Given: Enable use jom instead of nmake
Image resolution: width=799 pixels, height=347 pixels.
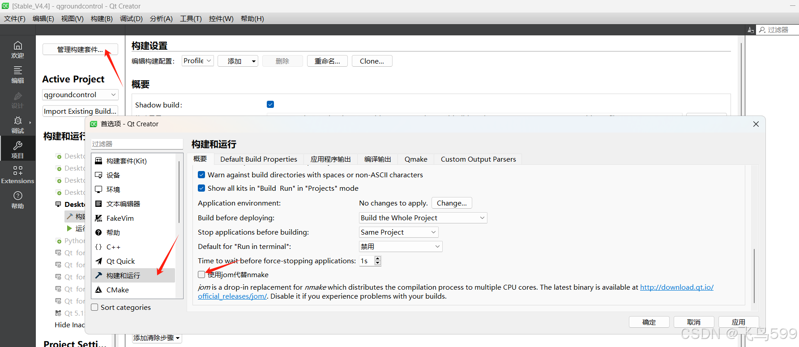Looking at the screenshot, I should tap(201, 274).
